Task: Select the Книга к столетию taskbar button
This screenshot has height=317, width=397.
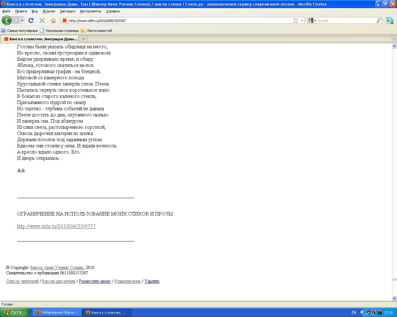Action: click(107, 313)
